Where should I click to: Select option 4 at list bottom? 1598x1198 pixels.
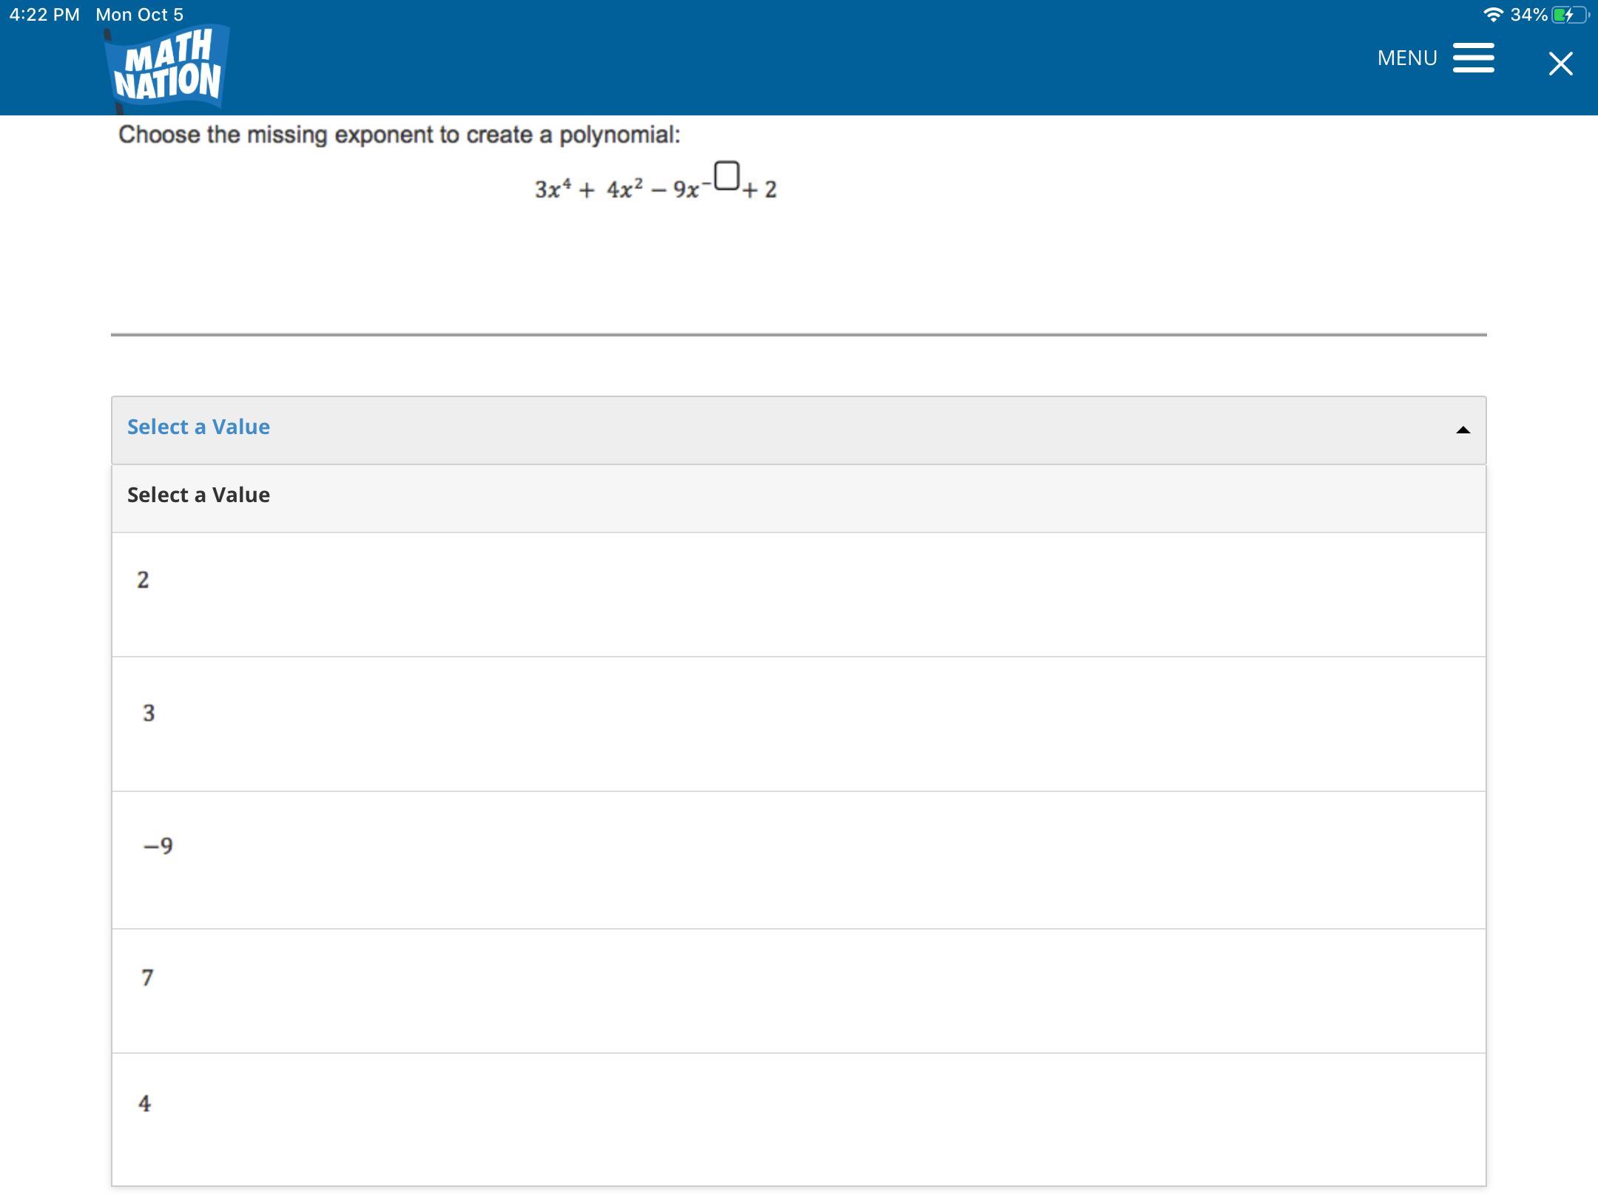144,1103
